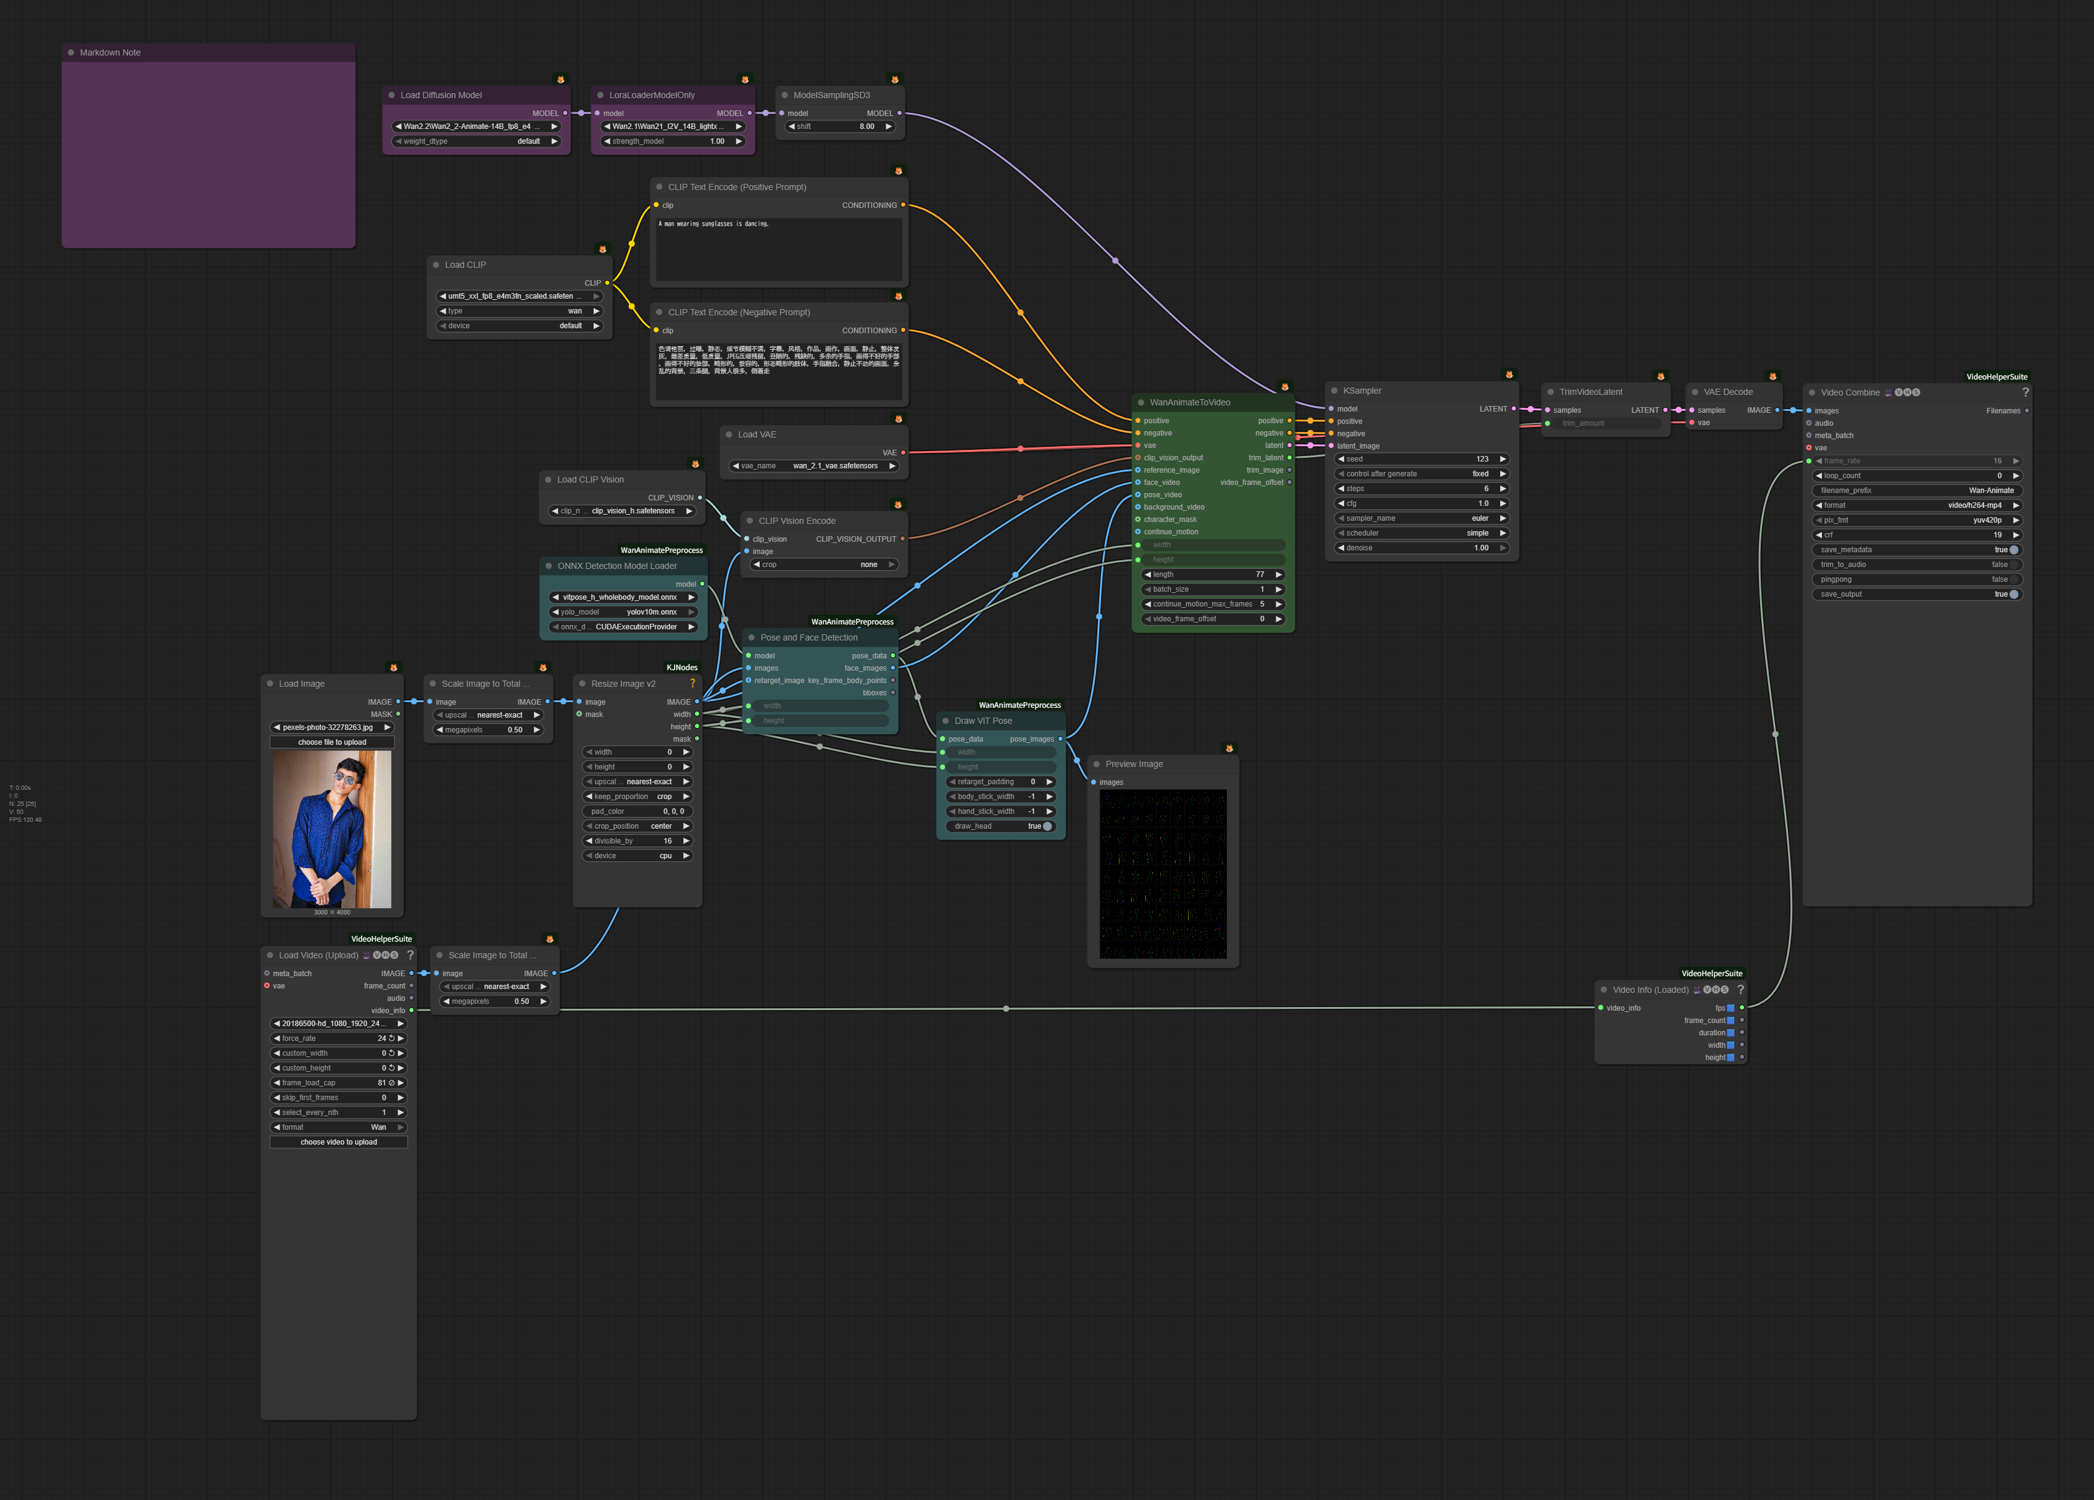The width and height of the screenshot is (2094, 1500).
Task: Click the help question mark on Video Combine node
Action: pos(2025,392)
